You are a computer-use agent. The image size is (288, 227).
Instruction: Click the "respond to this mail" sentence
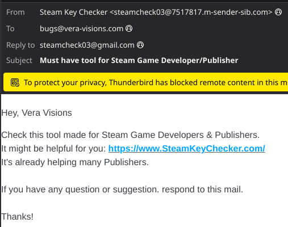(x=122, y=190)
